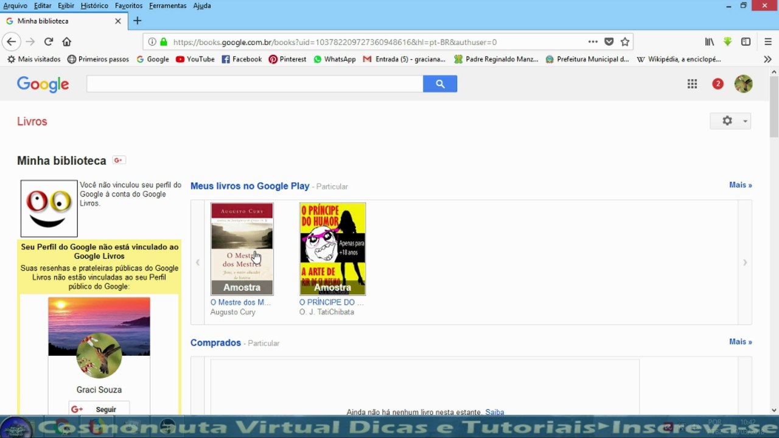
Task: Open the Google bookmark in bookmarks bar
Action: 153,59
